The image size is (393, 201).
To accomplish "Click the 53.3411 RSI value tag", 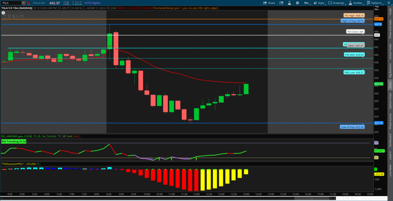I will (379, 151).
